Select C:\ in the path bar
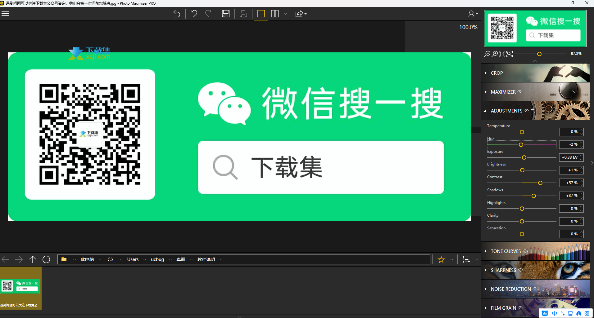Viewport: 594px width, 318px height. (111, 259)
